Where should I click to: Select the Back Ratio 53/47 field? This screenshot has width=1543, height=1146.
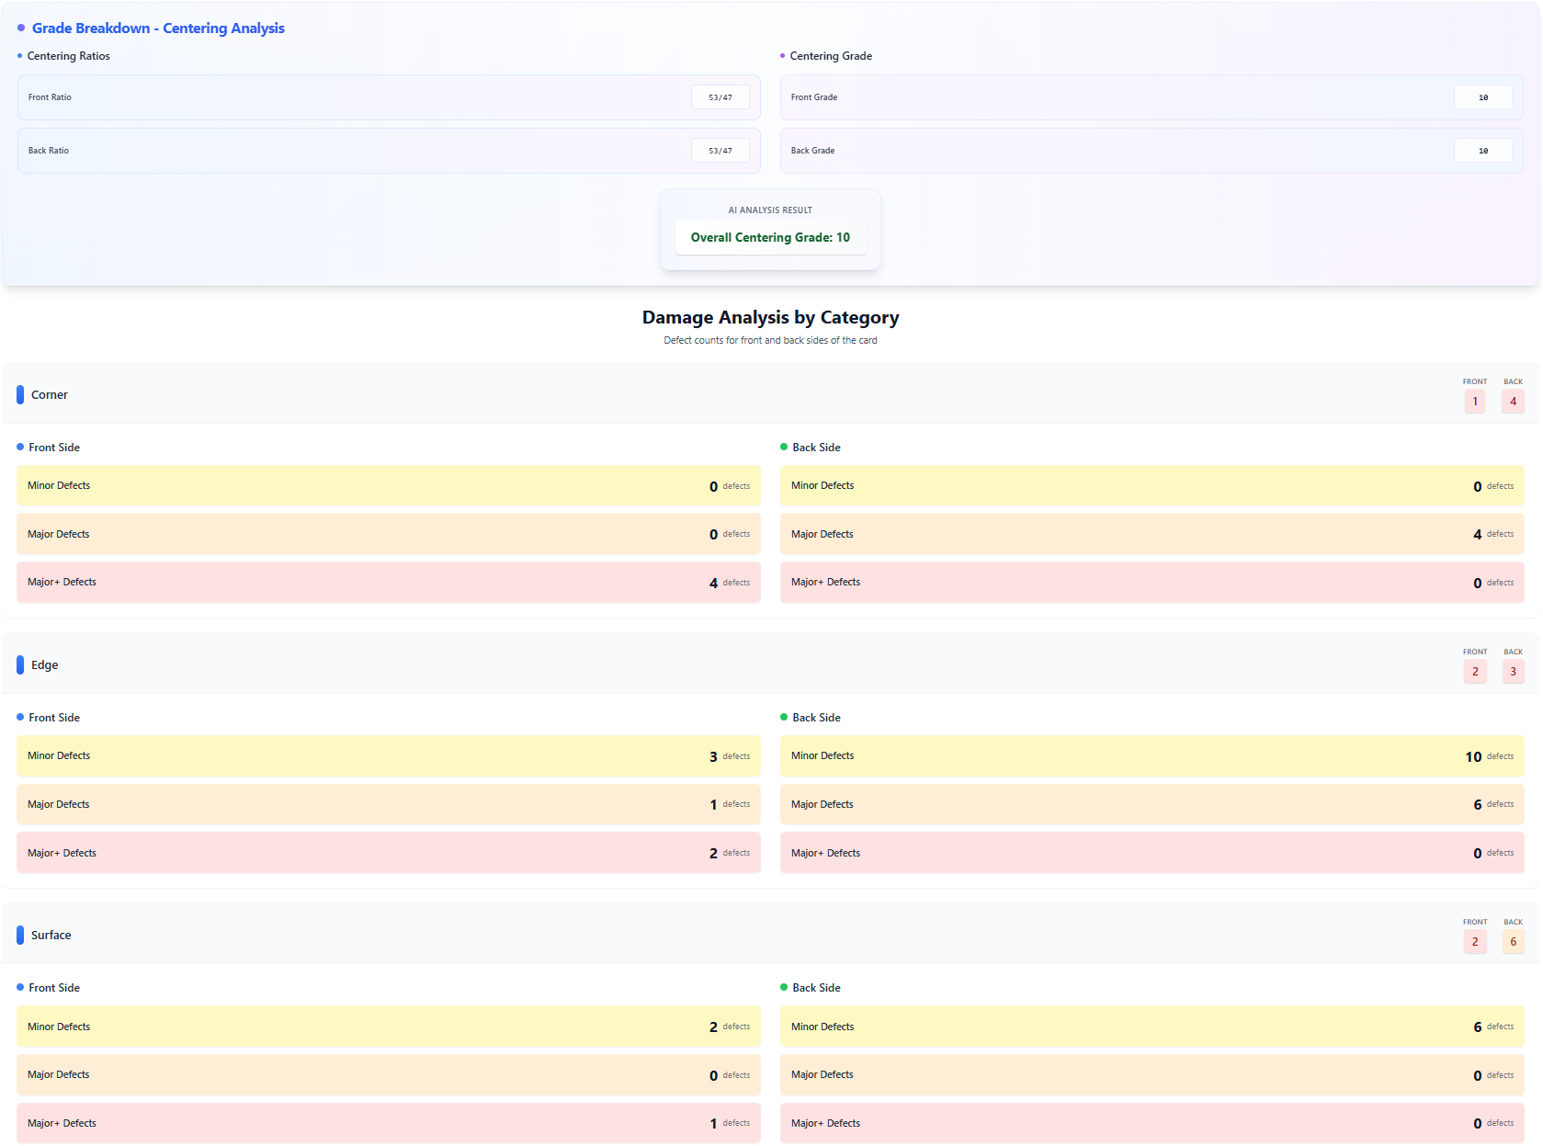pyautogui.click(x=720, y=151)
